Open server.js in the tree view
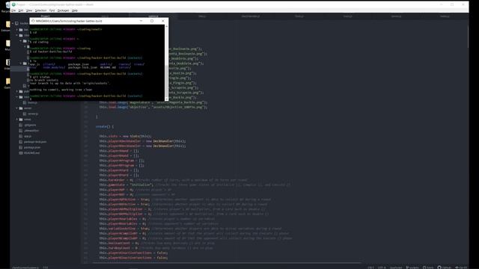The height and width of the screenshot is (269, 479). click(x=33, y=114)
